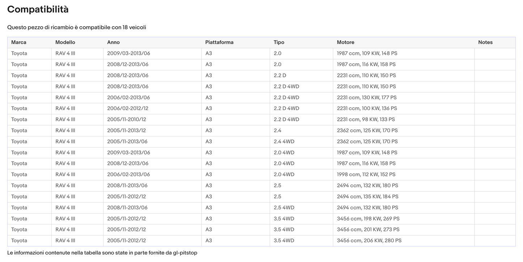Click the 2005/11-2013/12 year cell
Screen dimensions: 523x262
[x=126, y=130]
